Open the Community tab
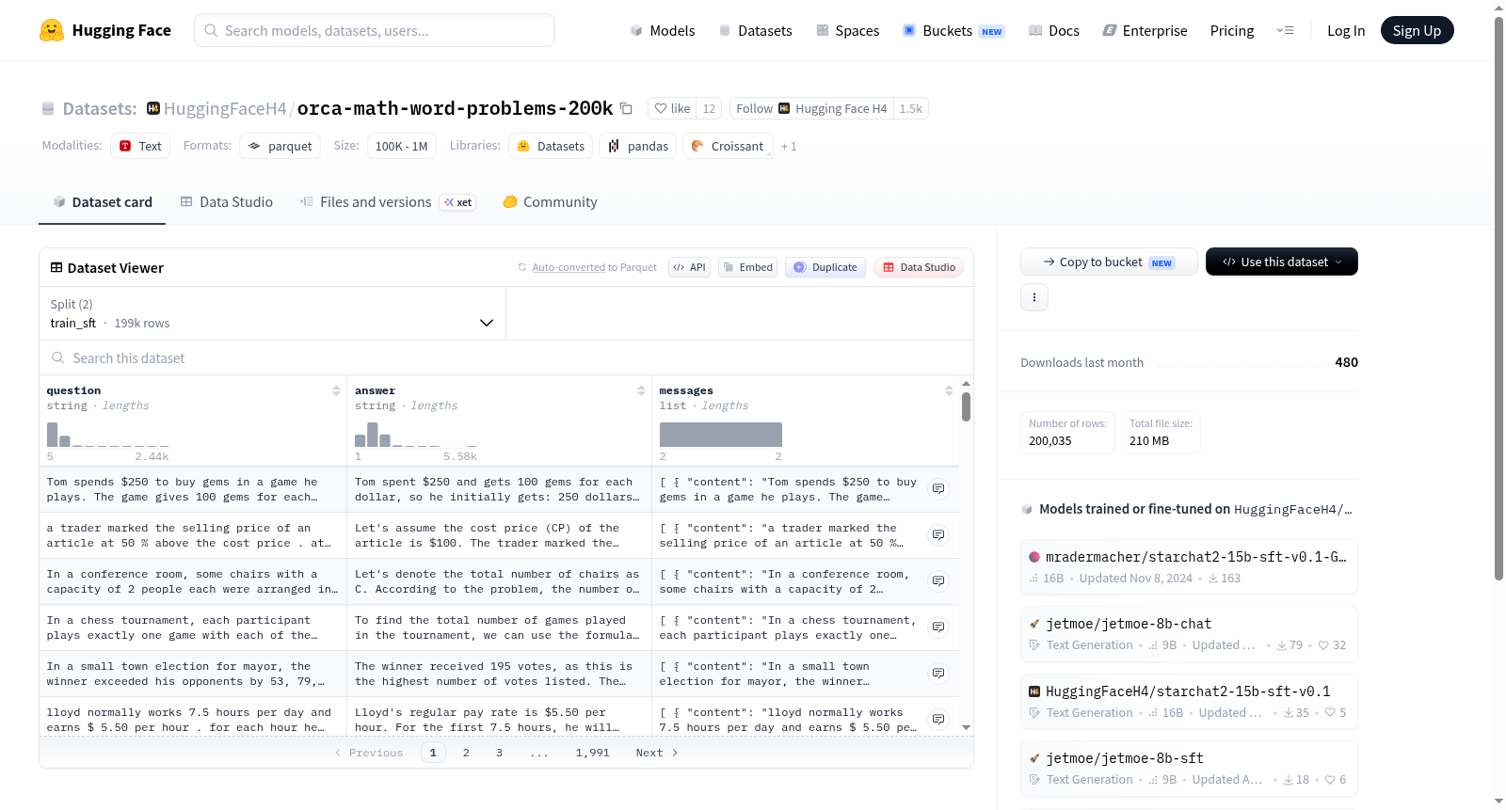Image resolution: width=1506 pixels, height=810 pixels. (550, 201)
